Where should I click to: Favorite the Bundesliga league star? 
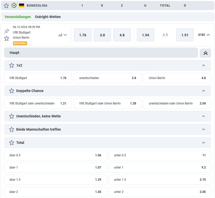pos(6,6)
